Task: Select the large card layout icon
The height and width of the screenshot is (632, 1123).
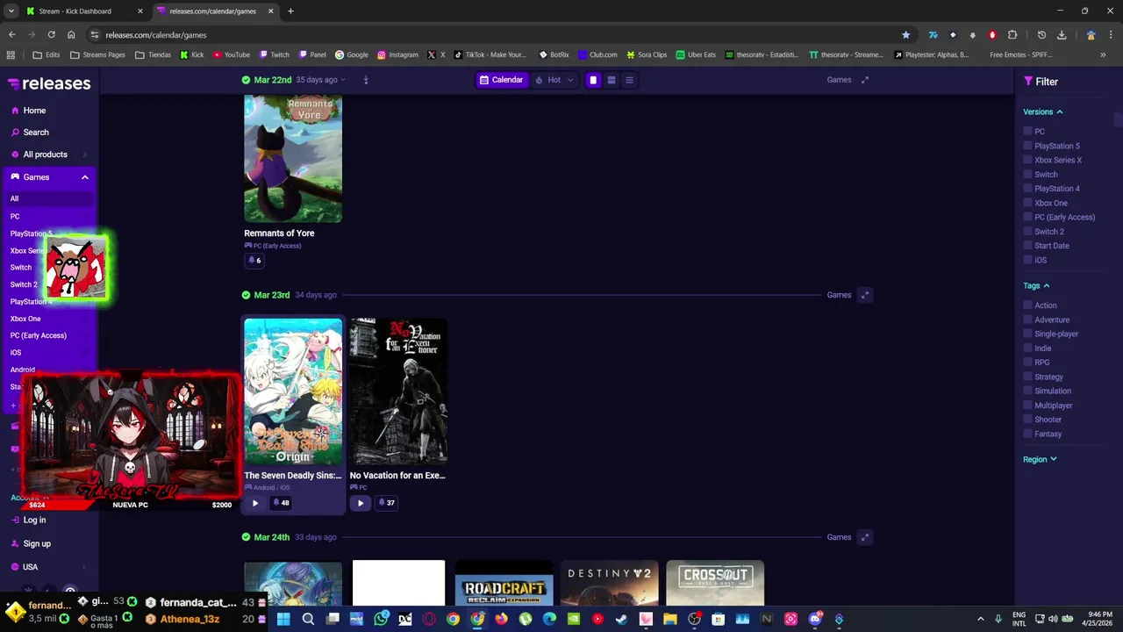Action: (x=593, y=80)
